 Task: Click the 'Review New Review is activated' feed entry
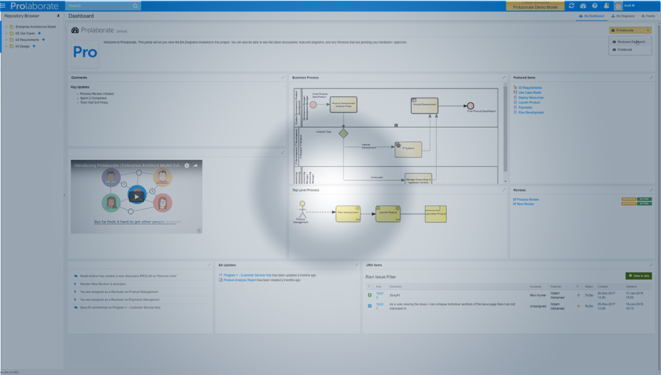(x=103, y=284)
